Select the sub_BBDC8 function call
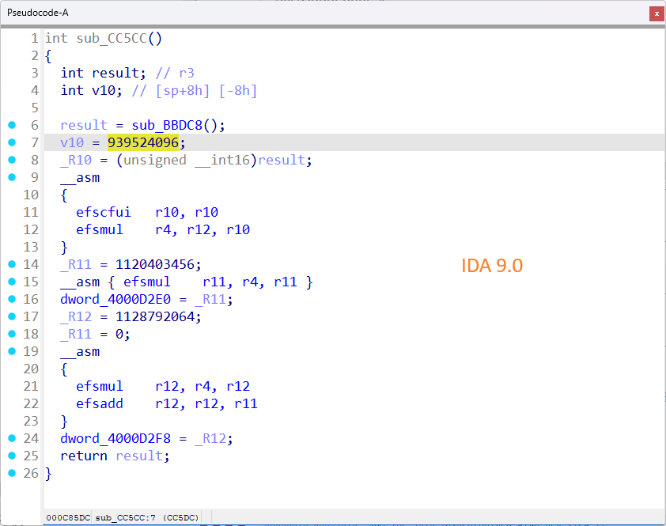 click(167, 125)
